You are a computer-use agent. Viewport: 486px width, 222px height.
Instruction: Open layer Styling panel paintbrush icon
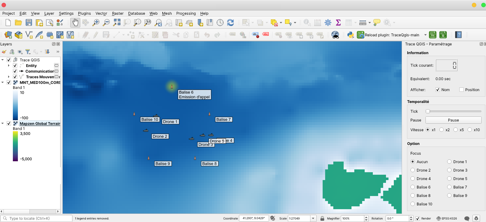[4, 52]
